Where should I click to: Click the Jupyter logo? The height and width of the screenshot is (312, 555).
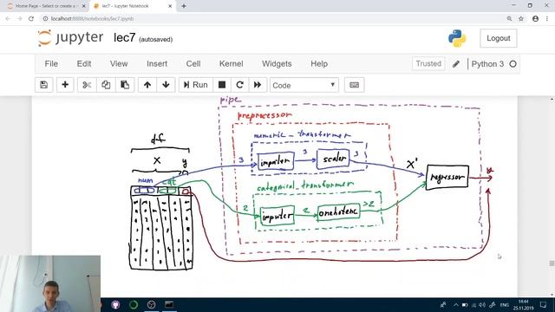(x=70, y=38)
